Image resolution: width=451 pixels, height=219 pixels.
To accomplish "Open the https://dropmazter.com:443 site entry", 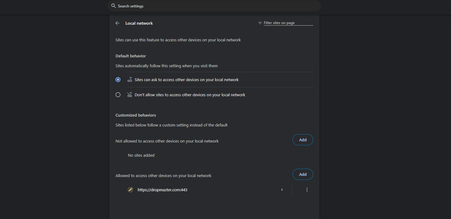I will tap(162, 190).
